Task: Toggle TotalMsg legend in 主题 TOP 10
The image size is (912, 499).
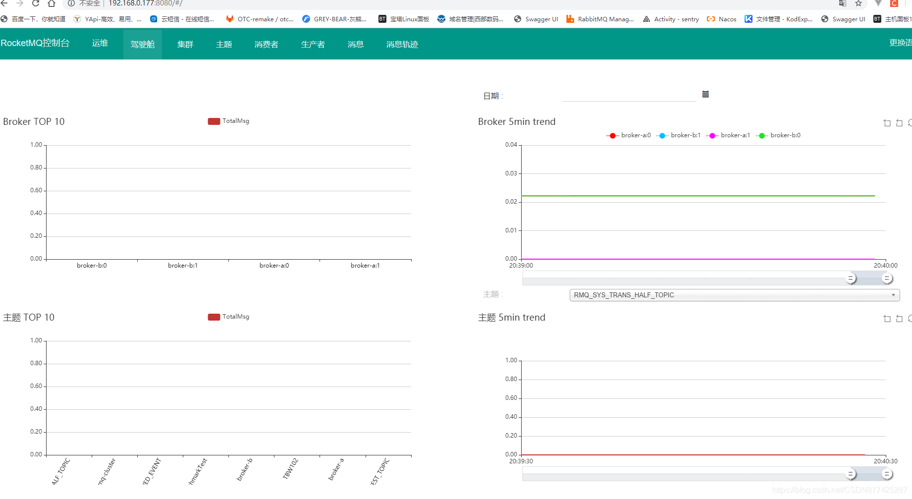Action: (228, 317)
